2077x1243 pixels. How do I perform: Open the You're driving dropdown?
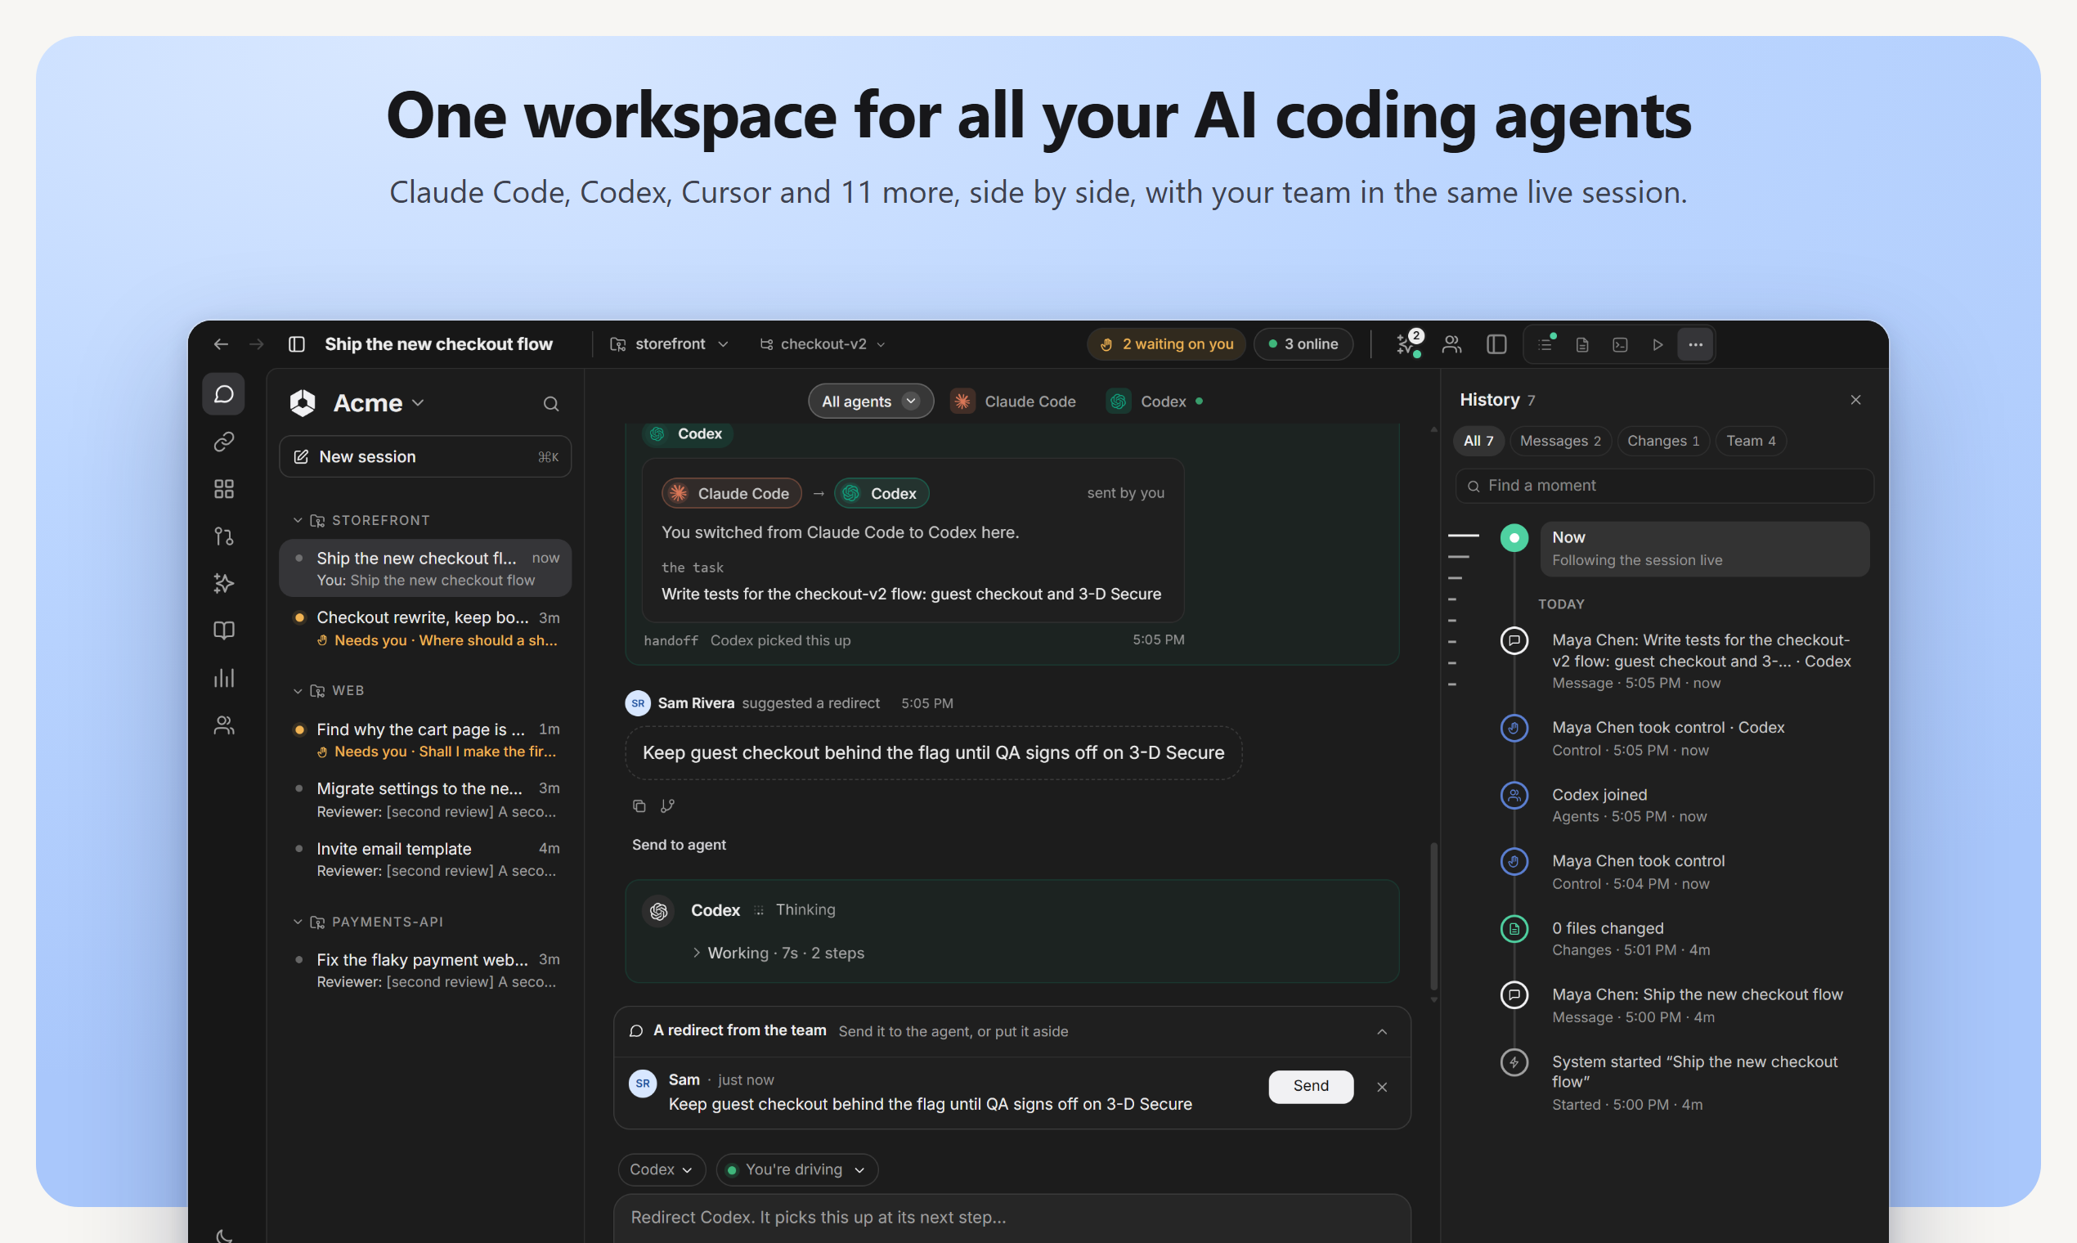coord(796,1169)
